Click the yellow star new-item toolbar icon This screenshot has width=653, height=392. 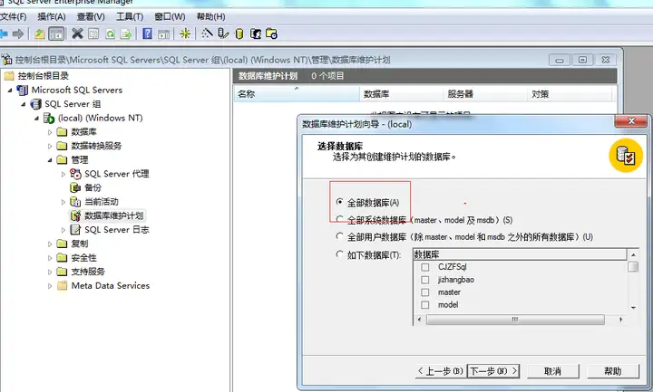185,33
